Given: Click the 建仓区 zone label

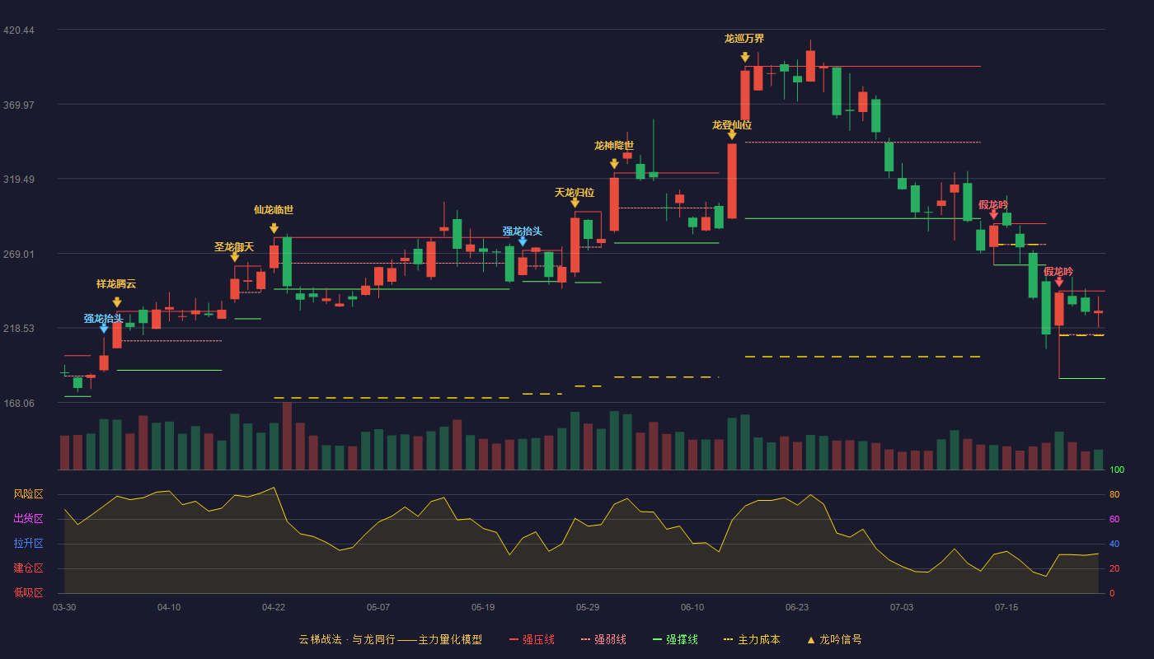Looking at the screenshot, I should (28, 568).
